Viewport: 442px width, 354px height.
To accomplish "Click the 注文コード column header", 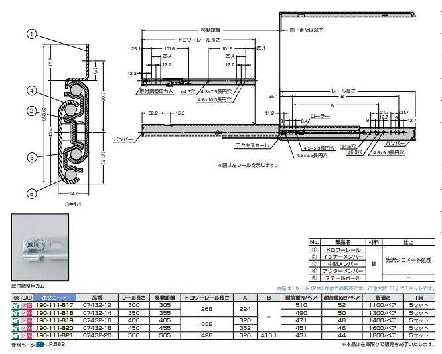I will click(x=54, y=298).
